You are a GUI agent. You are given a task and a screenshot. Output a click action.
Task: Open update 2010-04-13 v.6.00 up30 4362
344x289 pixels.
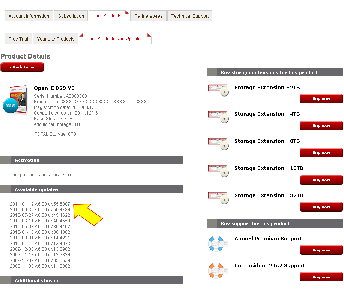point(40,232)
